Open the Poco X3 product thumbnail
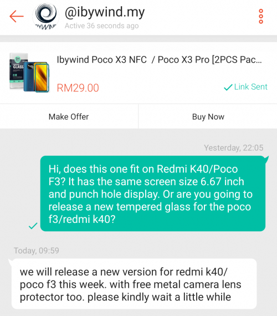 point(29,73)
